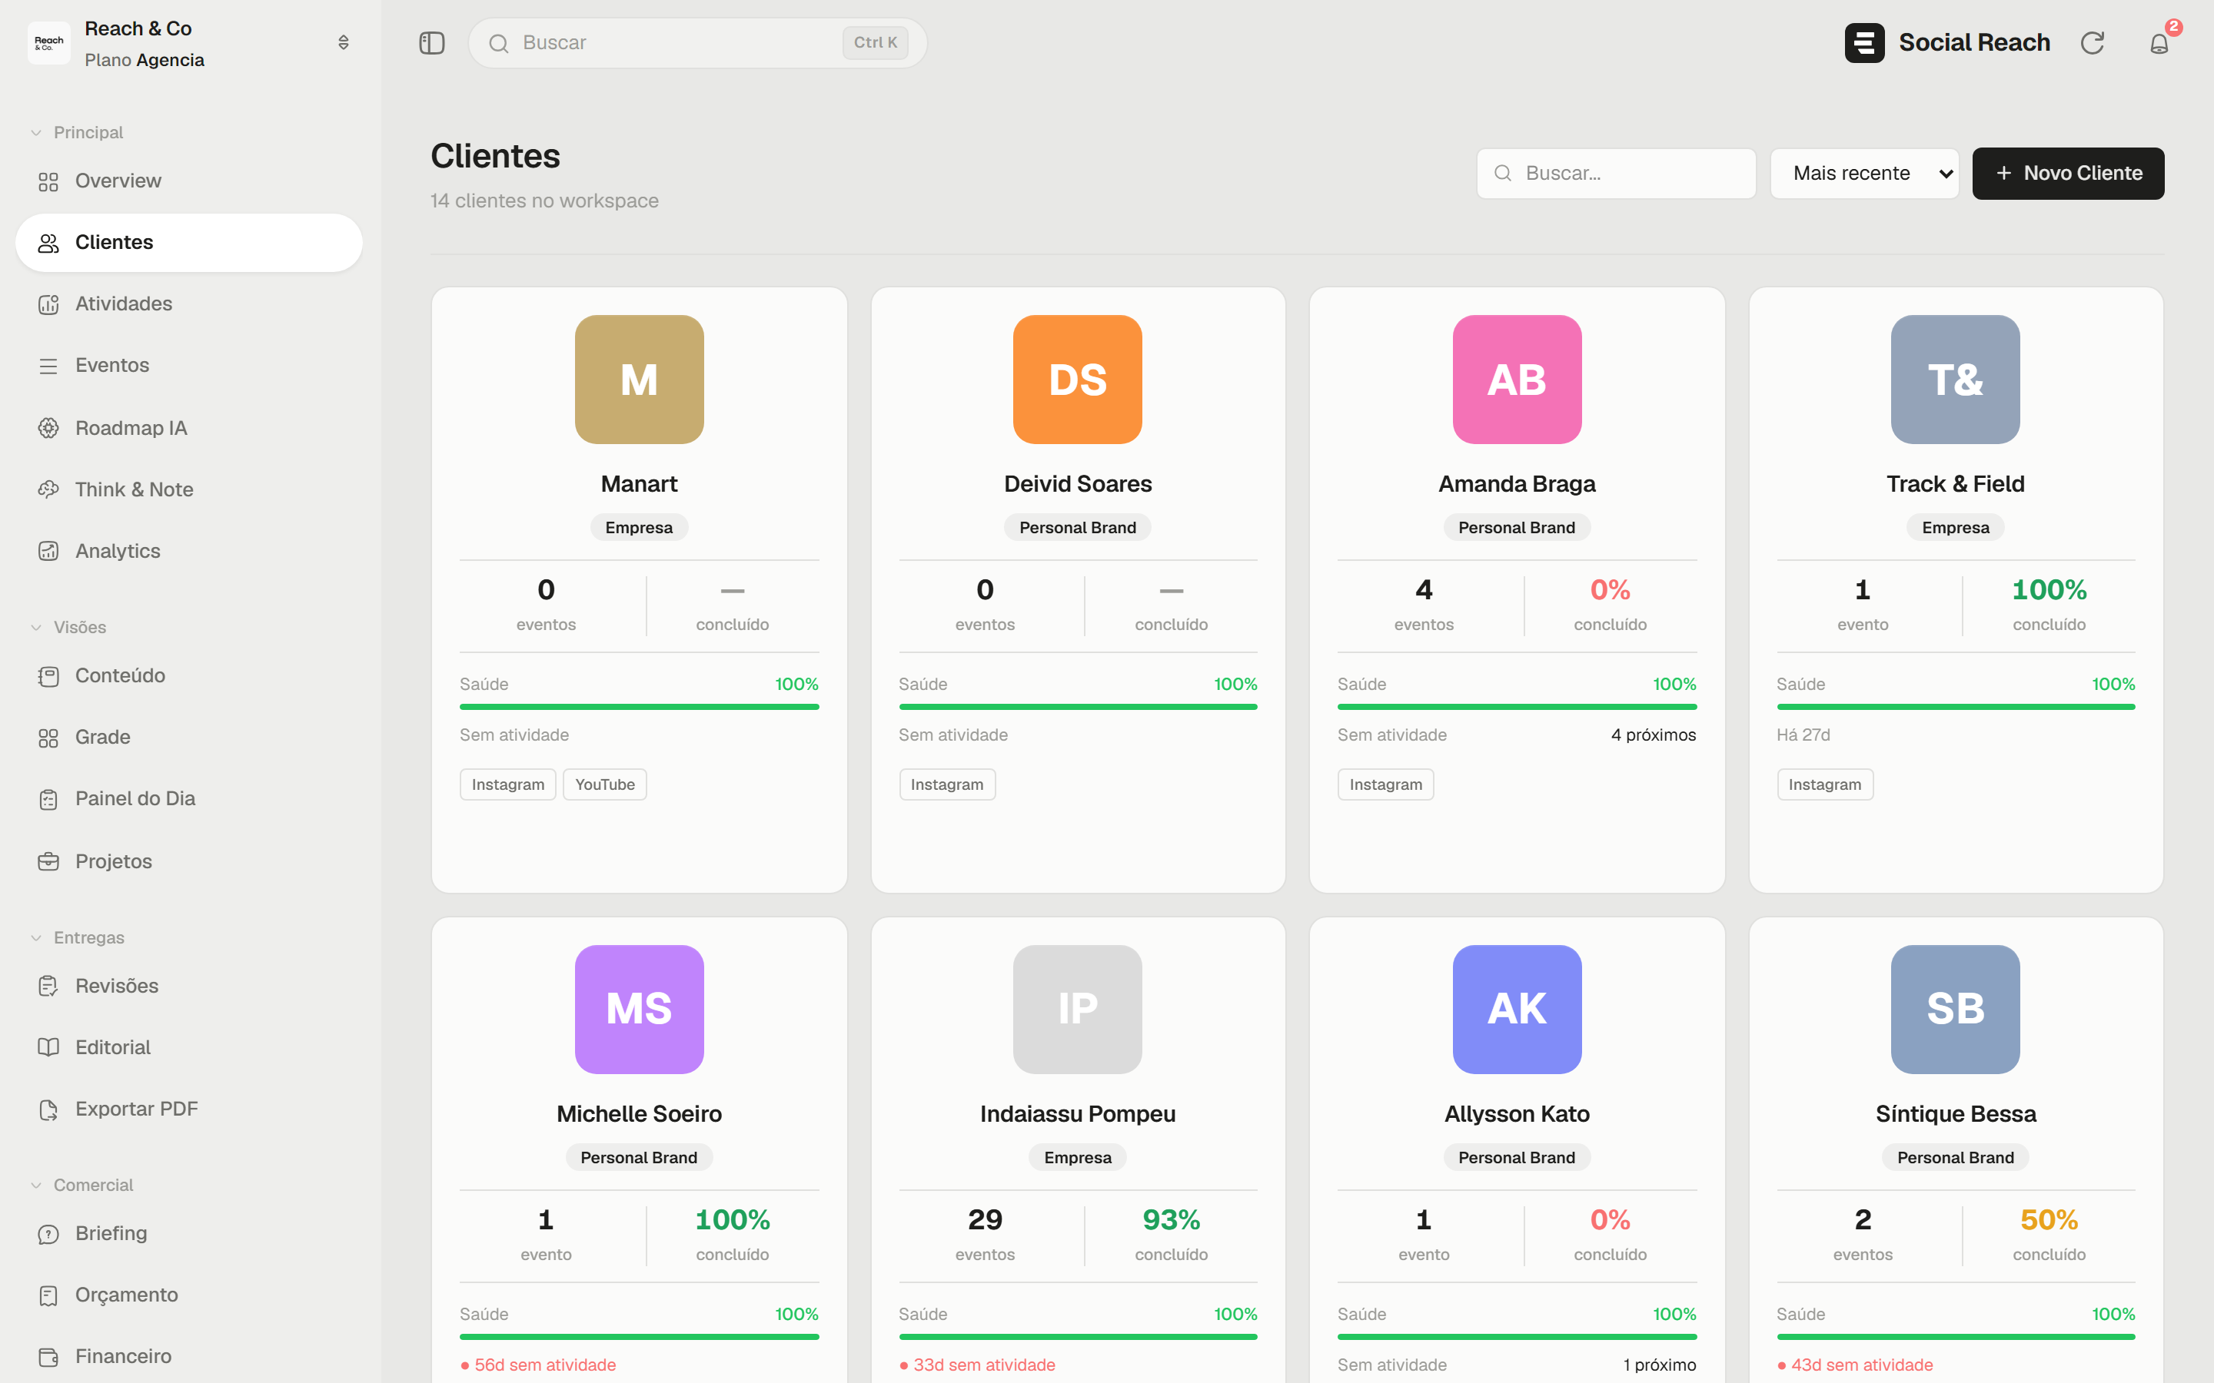Click the Editorial book icon
The height and width of the screenshot is (1383, 2214).
(48, 1047)
